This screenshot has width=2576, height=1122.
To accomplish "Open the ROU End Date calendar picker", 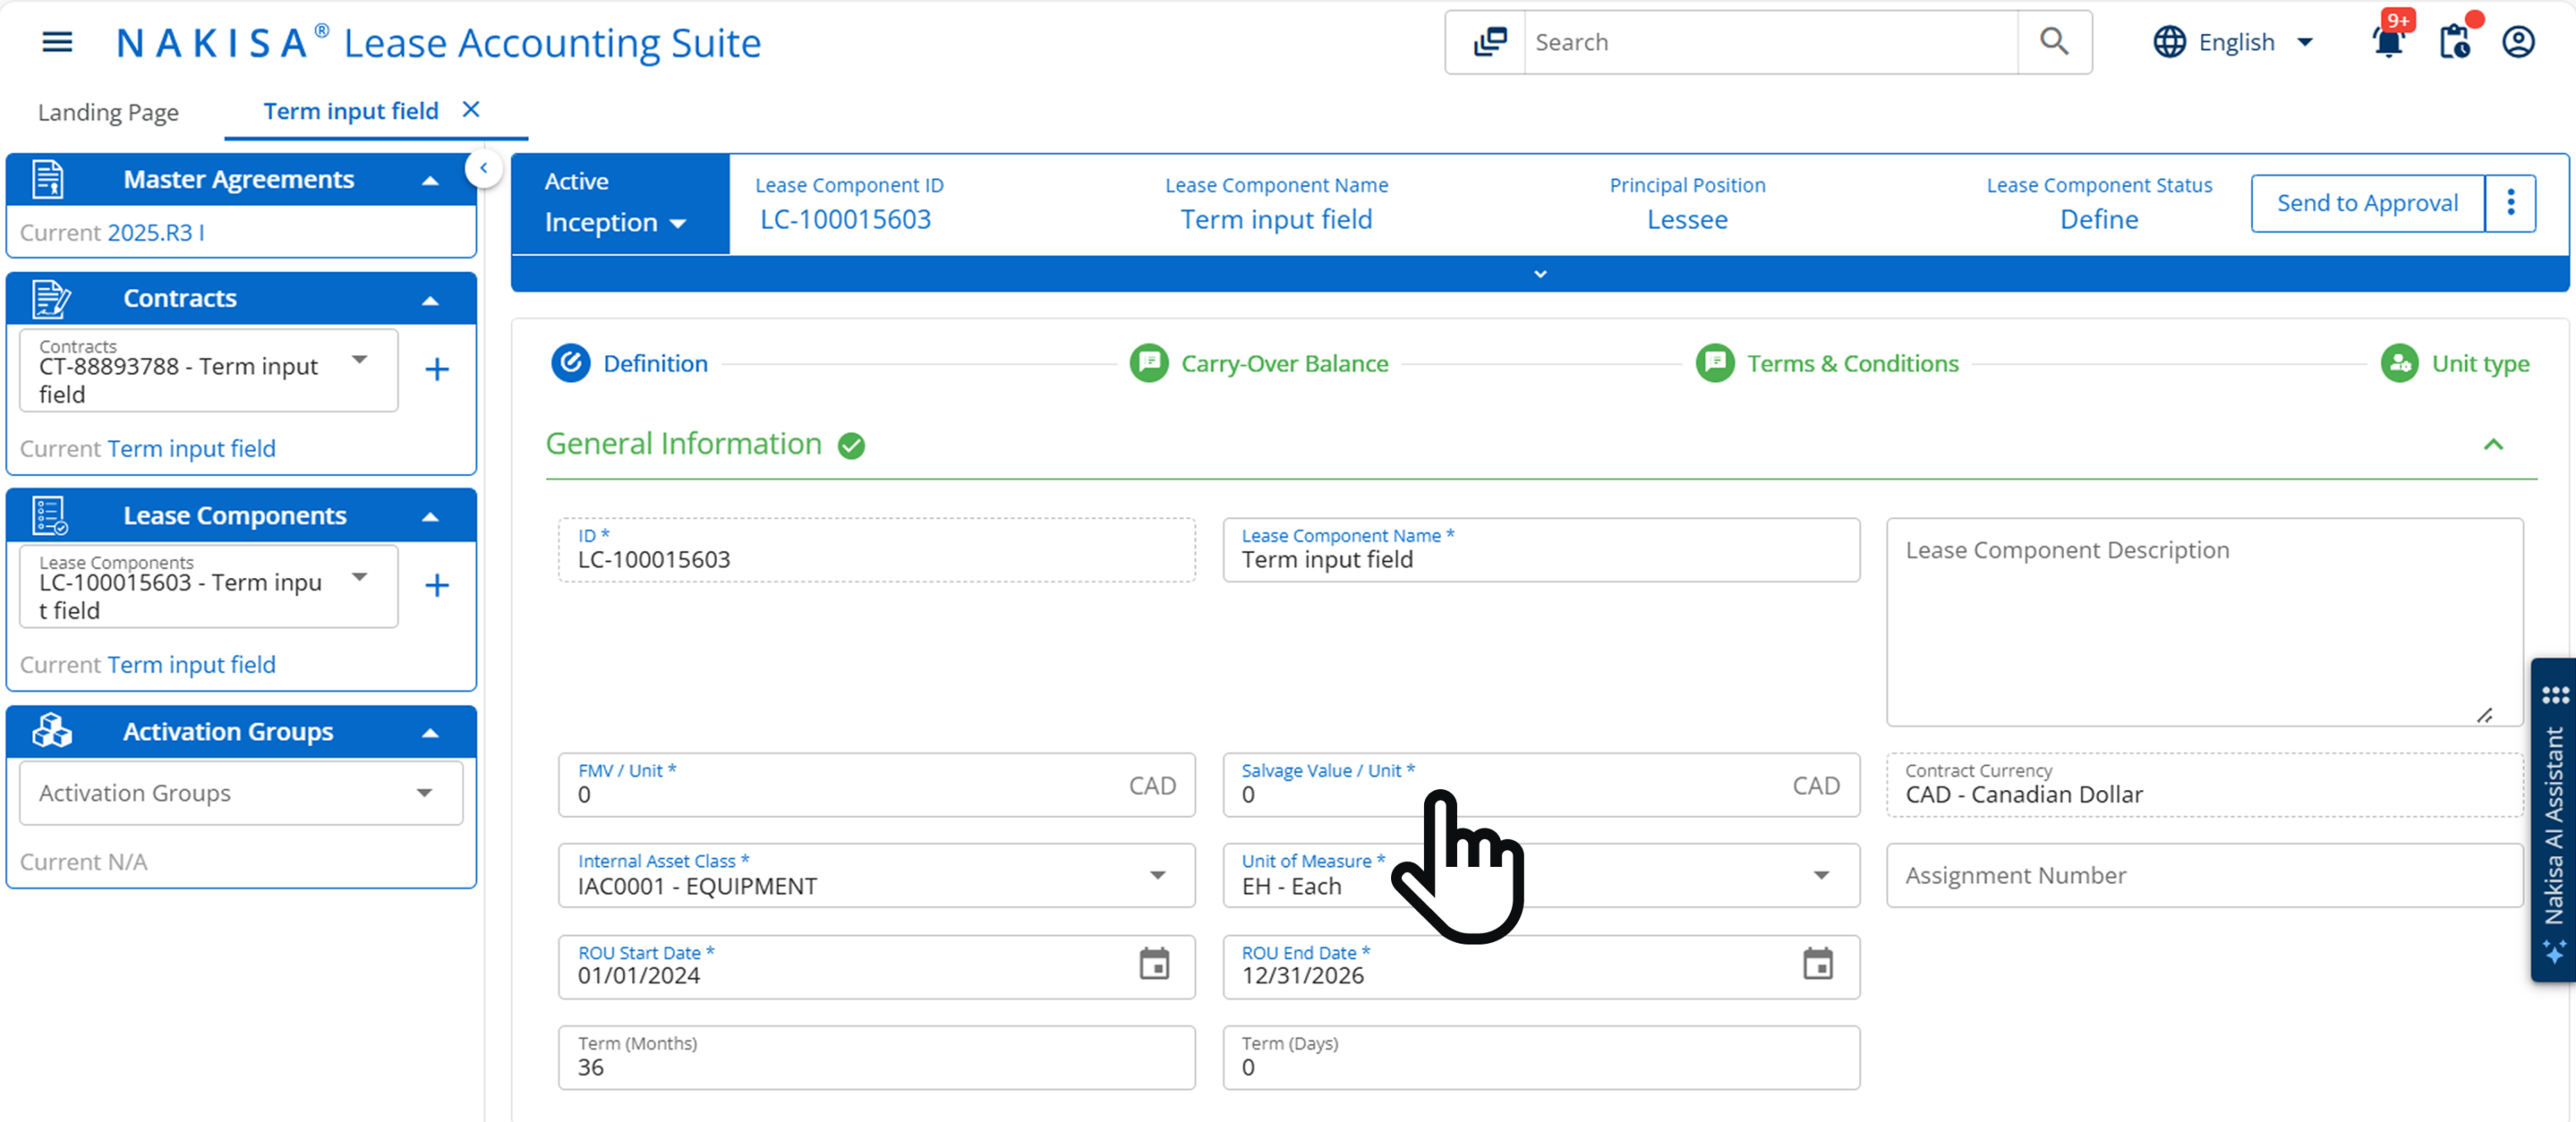I will 1817,964.
